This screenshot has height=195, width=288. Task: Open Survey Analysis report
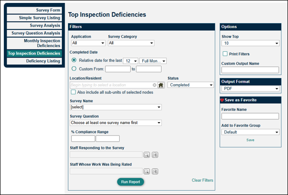pyautogui.click(x=34, y=26)
